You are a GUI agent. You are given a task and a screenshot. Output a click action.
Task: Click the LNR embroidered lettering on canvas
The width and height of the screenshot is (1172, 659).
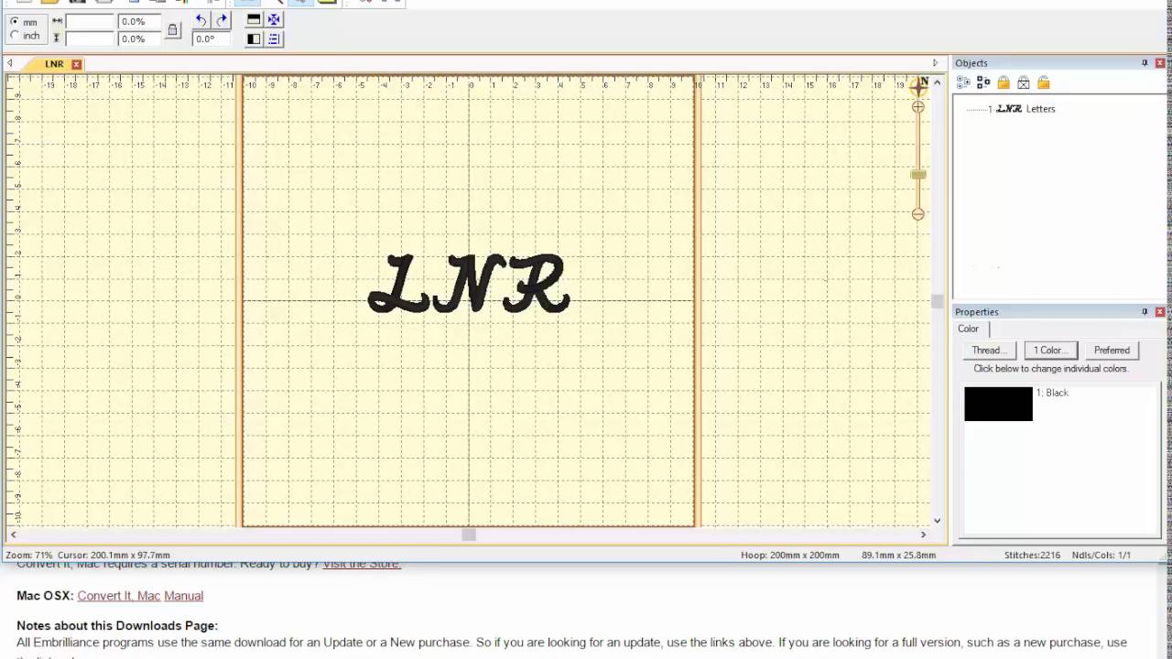click(469, 285)
